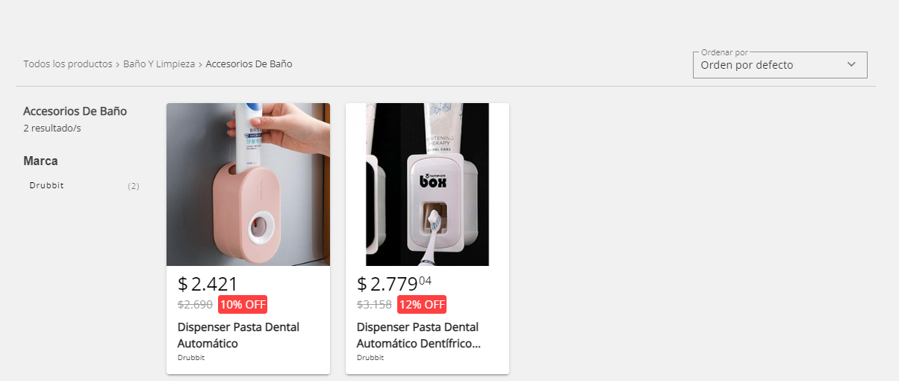Click the crossed-out $2.690 original price
This screenshot has width=899, height=381.
tap(195, 305)
